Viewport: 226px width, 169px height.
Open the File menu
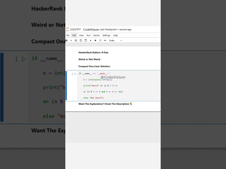[68, 35]
